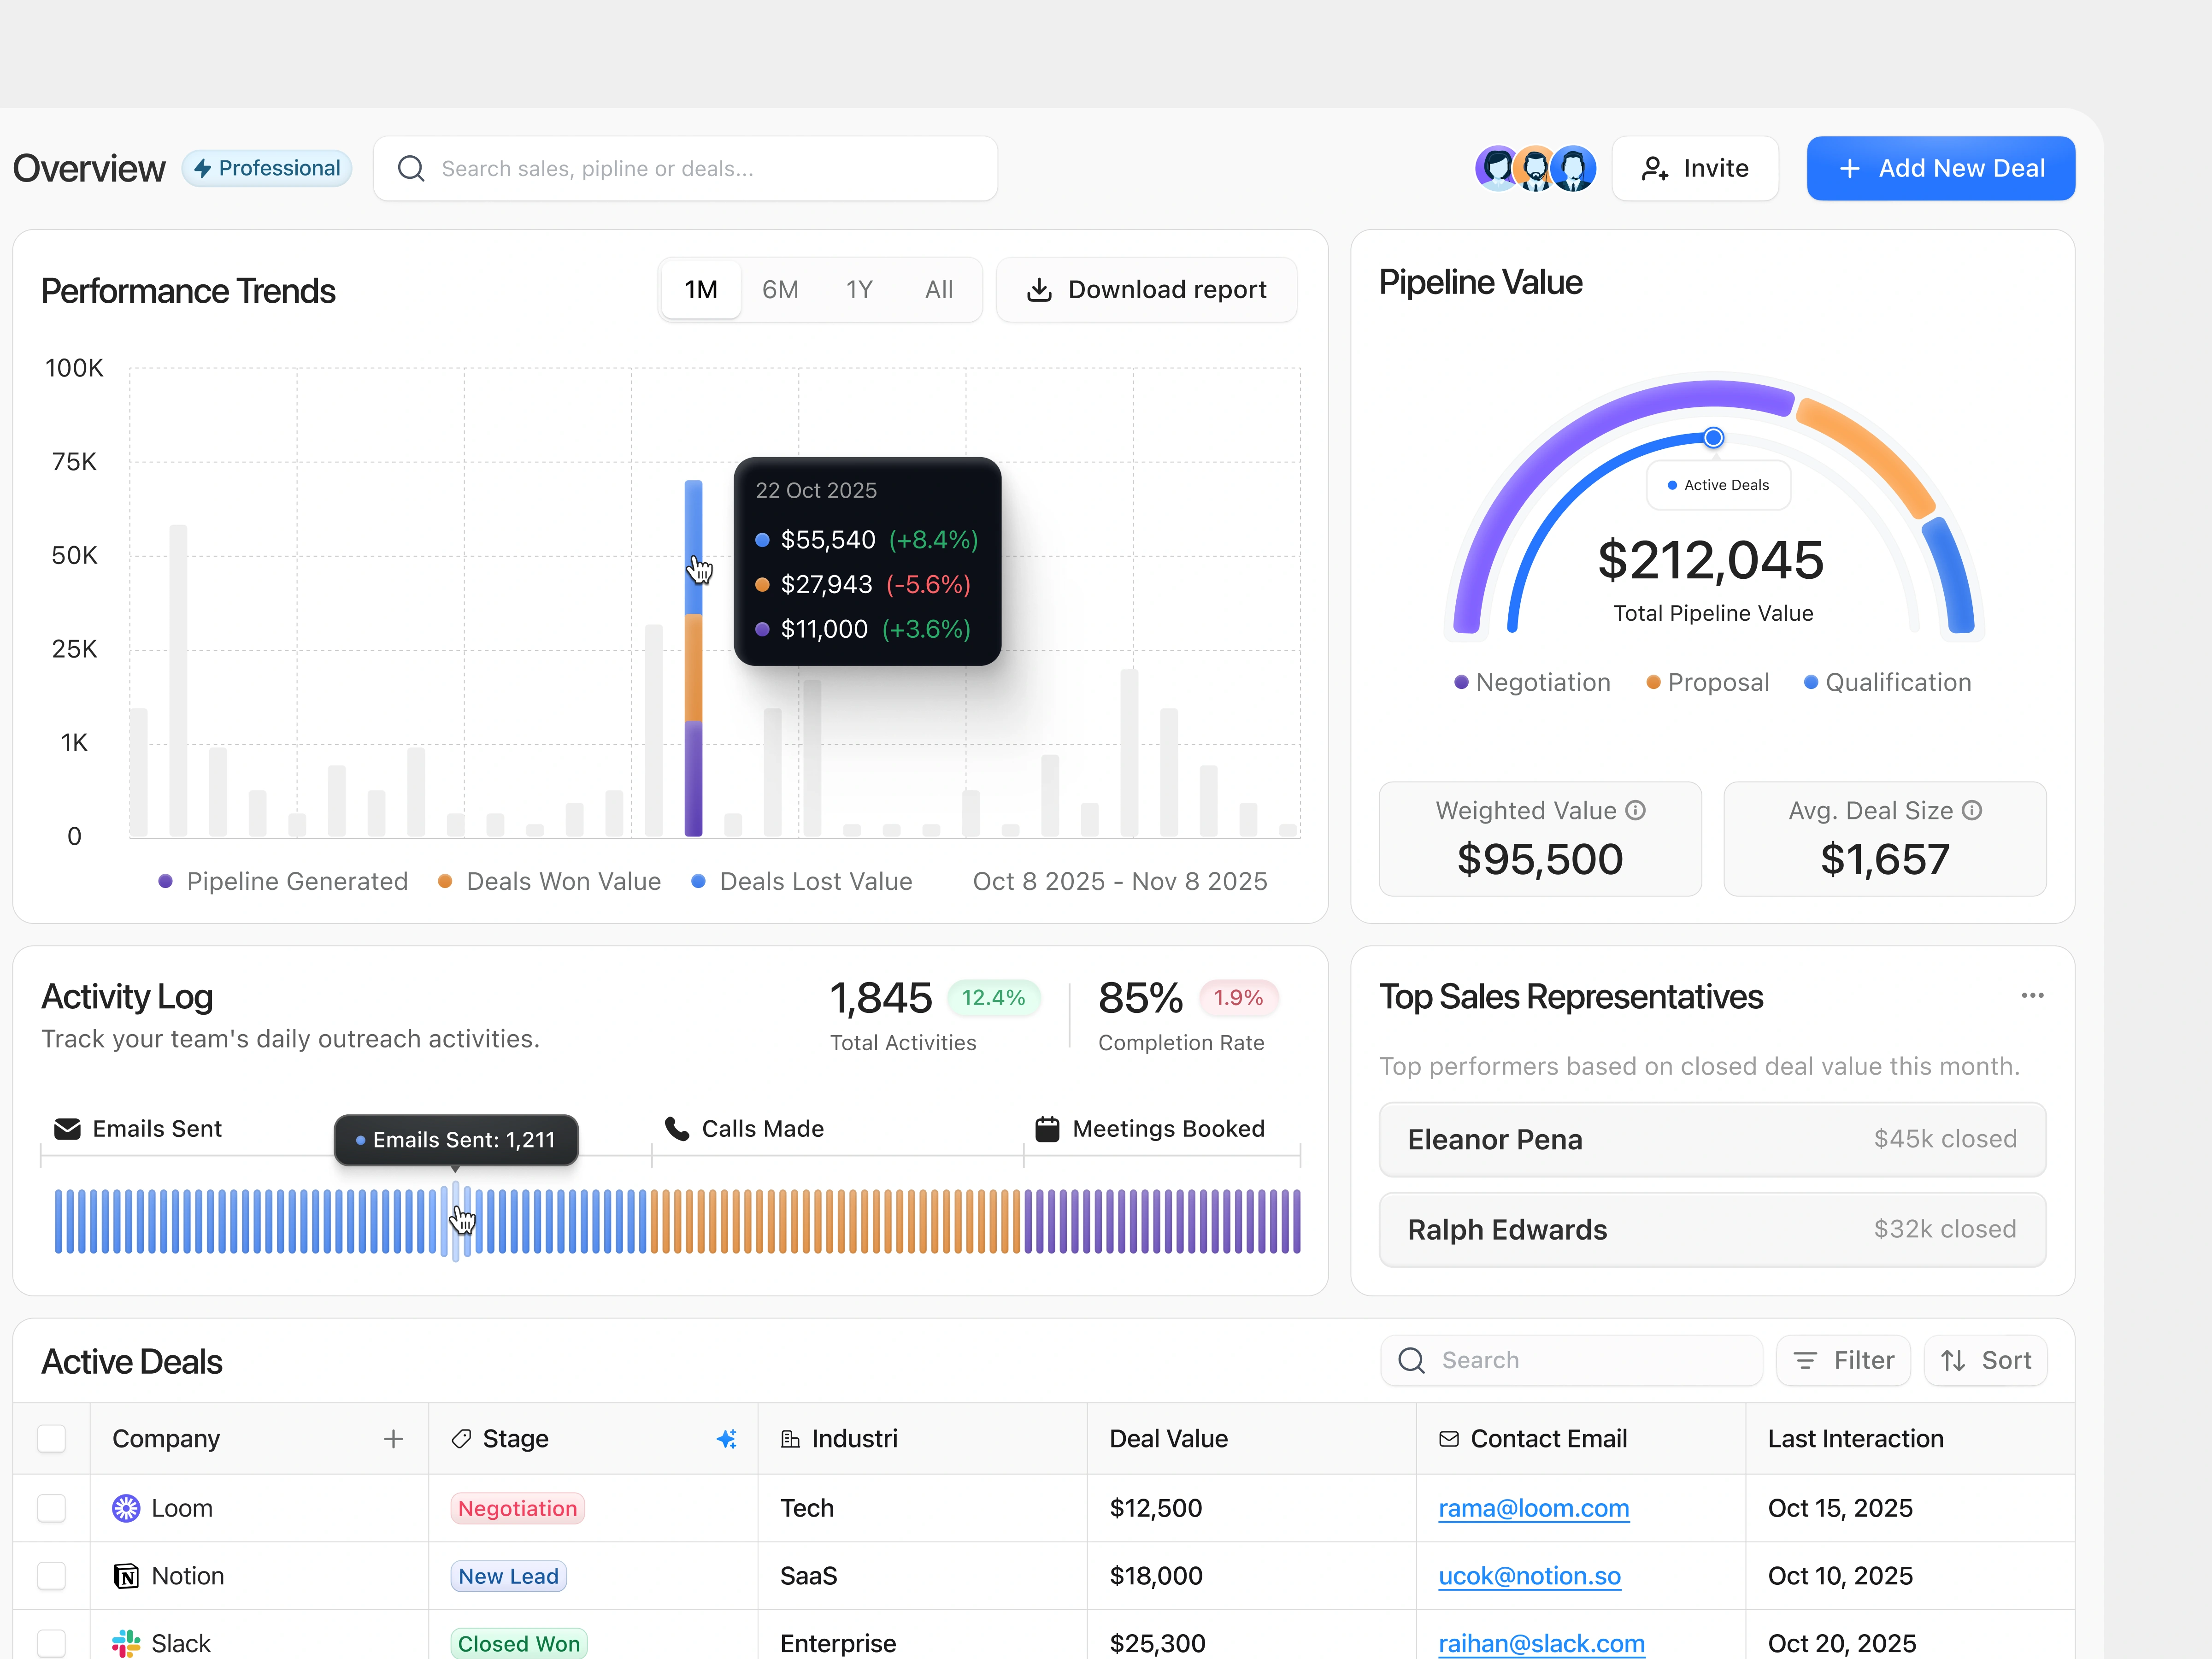Screen dimensions: 2212x1659
Task: Select the 1Y time range tab
Action: pyautogui.click(x=859, y=290)
